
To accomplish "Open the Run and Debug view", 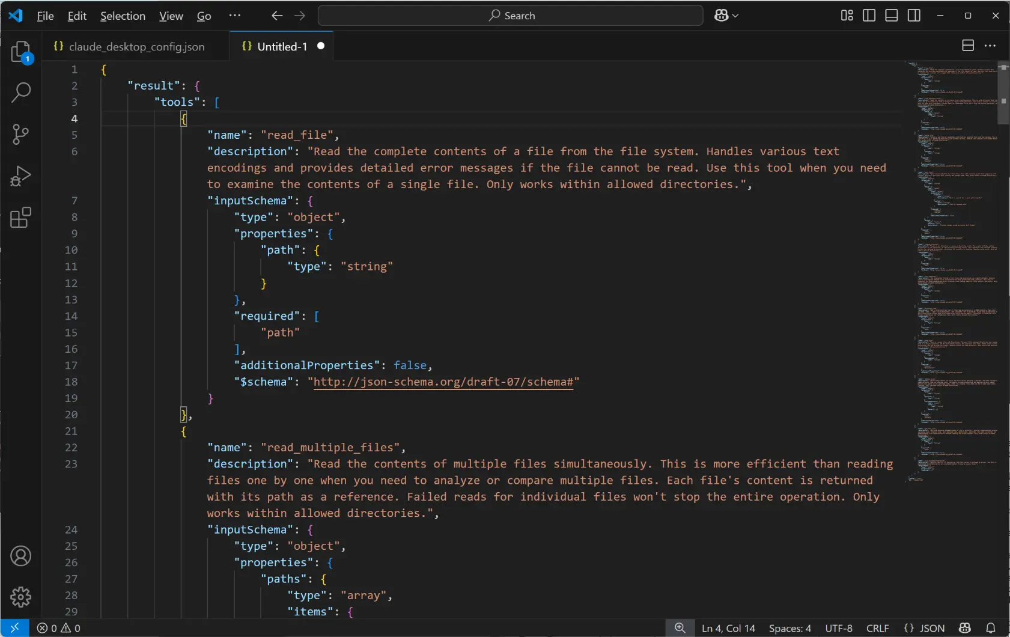I will click(x=20, y=176).
